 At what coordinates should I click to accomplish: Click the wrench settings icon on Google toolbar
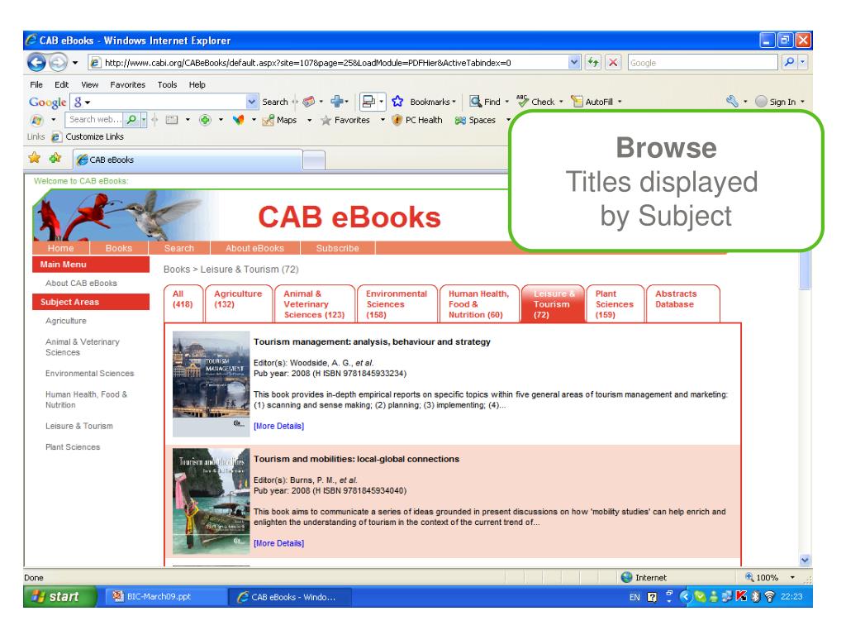[x=732, y=102]
